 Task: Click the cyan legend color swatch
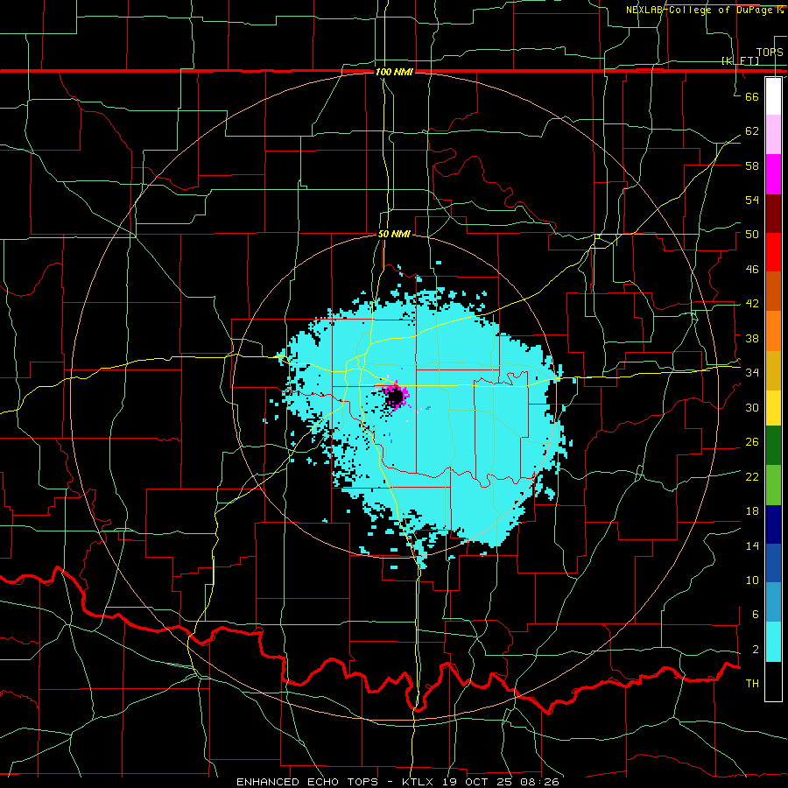pos(773,642)
